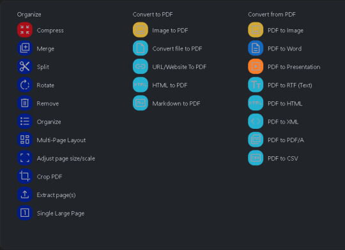The width and height of the screenshot is (345, 250).
Task: Open Convert file to PDF
Action: pos(177,48)
